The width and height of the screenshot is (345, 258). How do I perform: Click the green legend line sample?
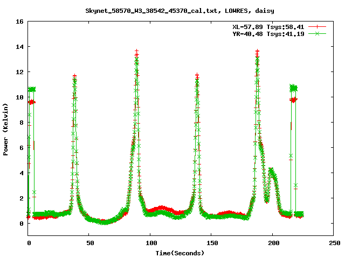[317, 33]
